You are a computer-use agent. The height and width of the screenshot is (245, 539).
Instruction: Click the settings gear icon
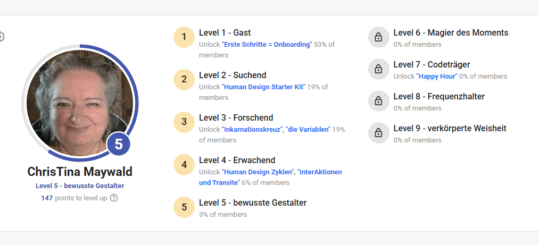(2, 37)
